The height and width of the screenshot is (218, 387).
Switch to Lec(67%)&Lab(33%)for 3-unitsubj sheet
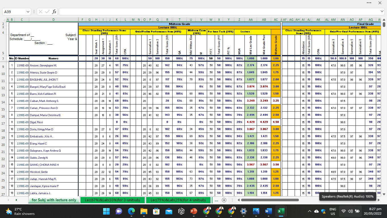(x=112, y=200)
